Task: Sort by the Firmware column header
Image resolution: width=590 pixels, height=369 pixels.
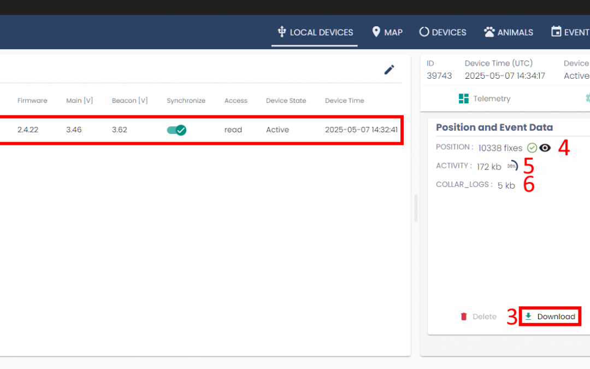Action: [x=32, y=101]
